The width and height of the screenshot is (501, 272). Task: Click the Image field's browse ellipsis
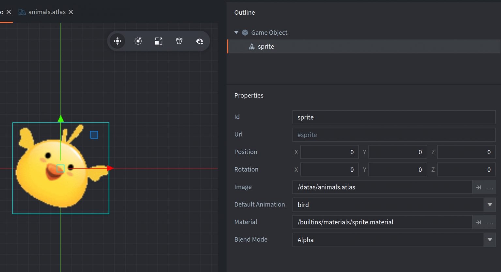tap(490, 187)
